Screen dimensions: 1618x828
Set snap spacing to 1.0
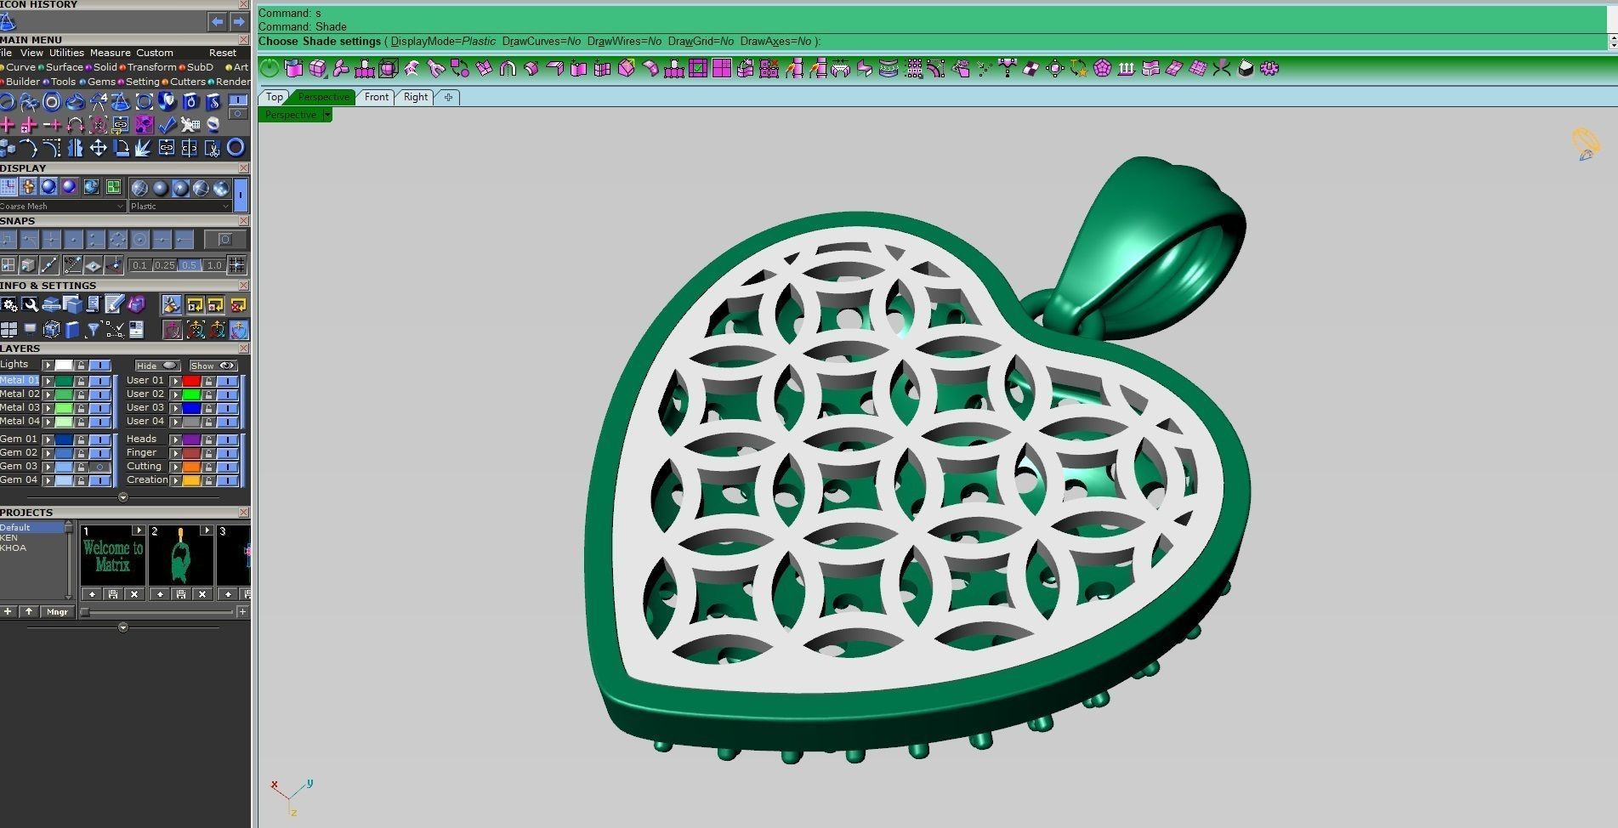pyautogui.click(x=214, y=265)
